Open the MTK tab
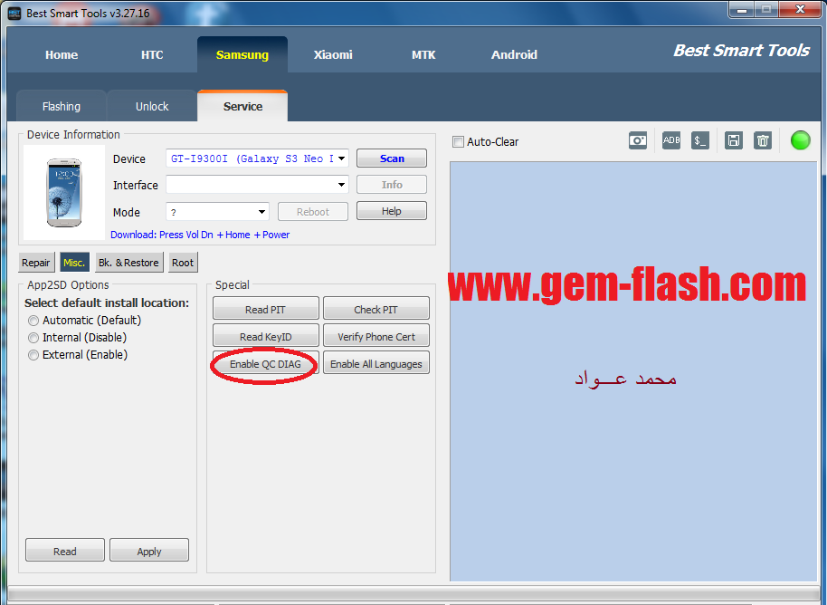The image size is (827, 605). point(423,55)
